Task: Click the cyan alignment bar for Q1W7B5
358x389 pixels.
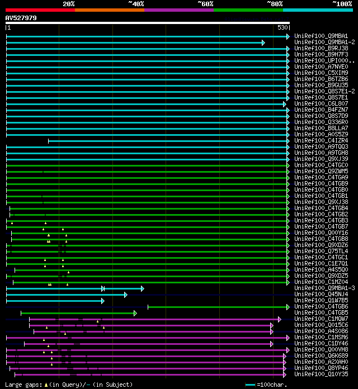Action: [x=55, y=301]
